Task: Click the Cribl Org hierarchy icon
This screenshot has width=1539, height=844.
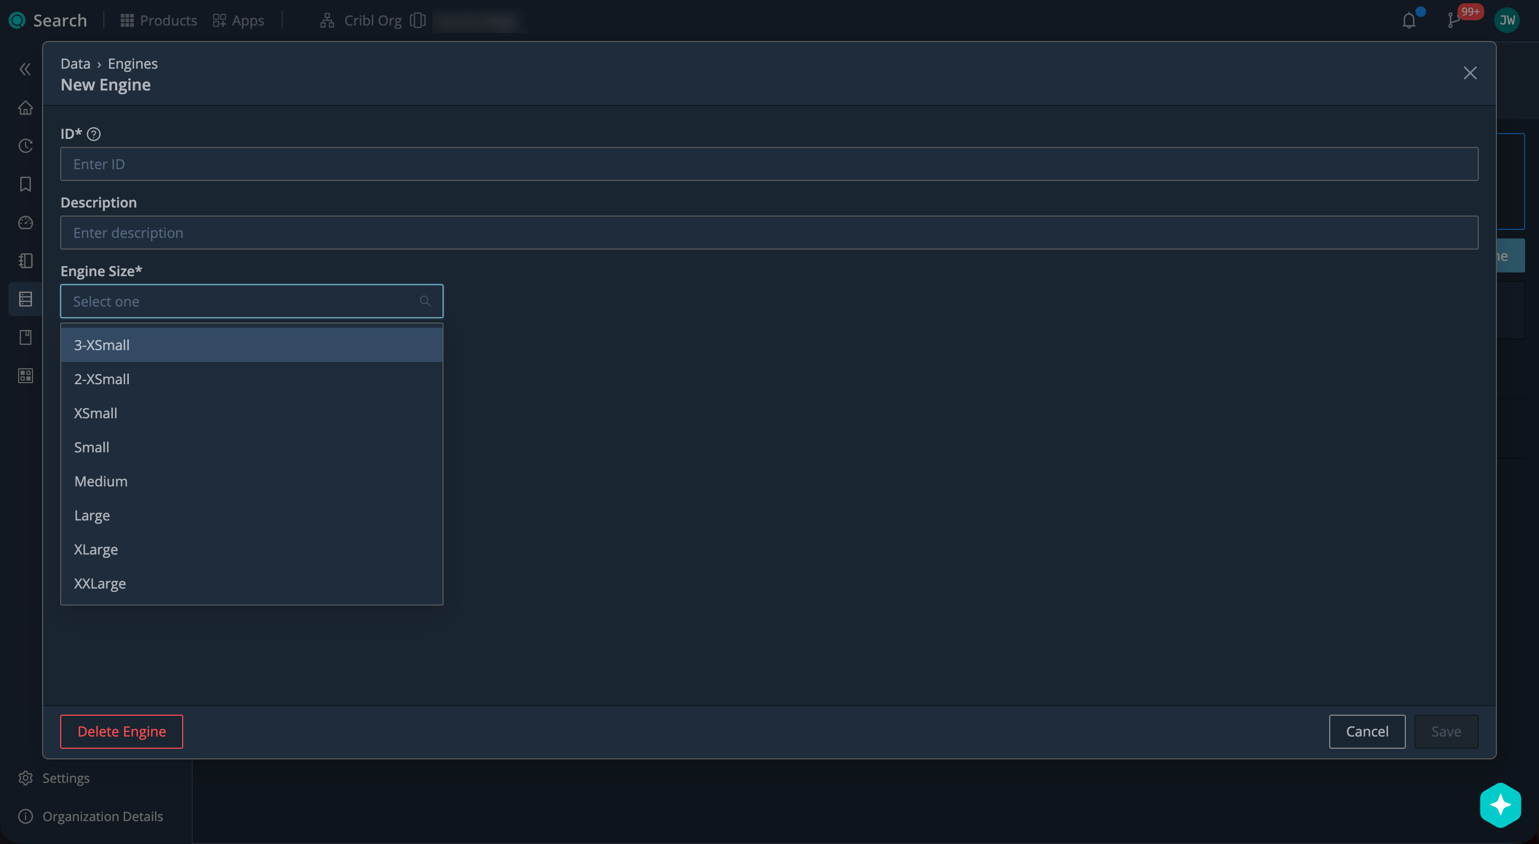Action: (327, 20)
